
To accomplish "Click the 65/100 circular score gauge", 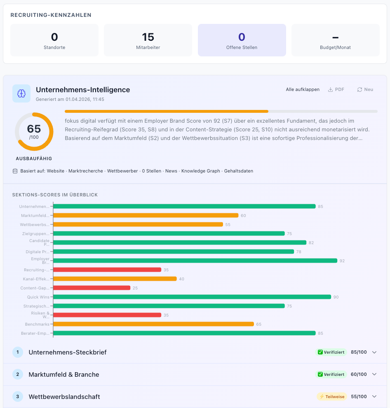I will tap(34, 132).
